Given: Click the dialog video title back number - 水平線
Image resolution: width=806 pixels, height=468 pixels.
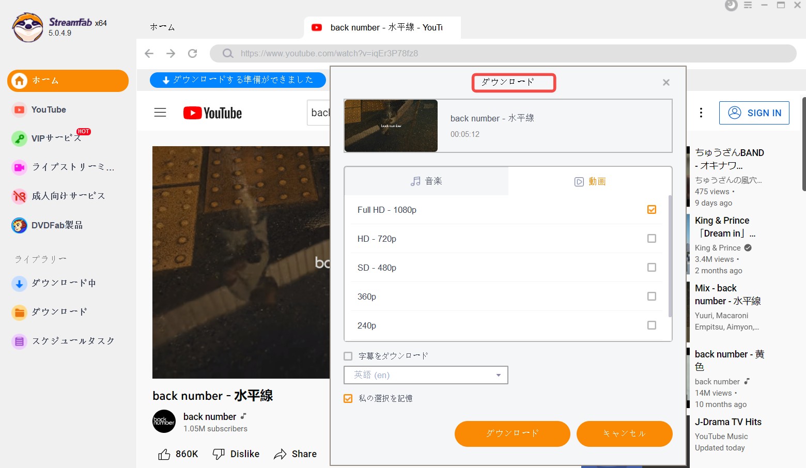Looking at the screenshot, I should pos(492,118).
